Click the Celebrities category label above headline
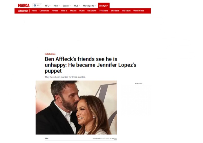 50,54
